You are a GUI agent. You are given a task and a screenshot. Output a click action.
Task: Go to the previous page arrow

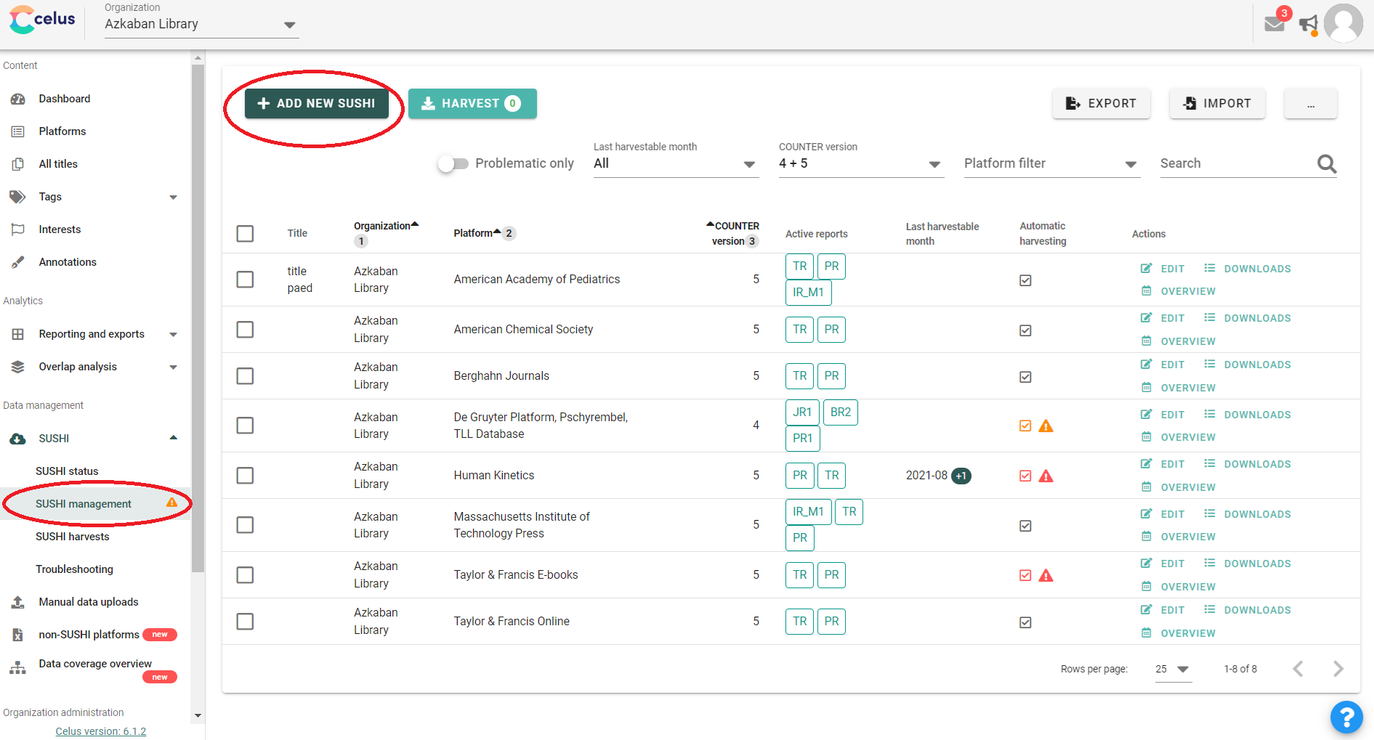pos(1298,669)
